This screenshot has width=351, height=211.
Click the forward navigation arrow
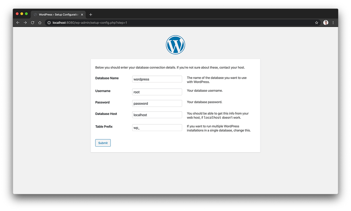point(25,23)
